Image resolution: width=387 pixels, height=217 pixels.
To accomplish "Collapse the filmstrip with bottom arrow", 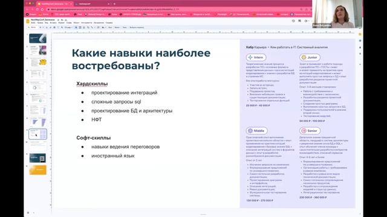I will [34, 213].
